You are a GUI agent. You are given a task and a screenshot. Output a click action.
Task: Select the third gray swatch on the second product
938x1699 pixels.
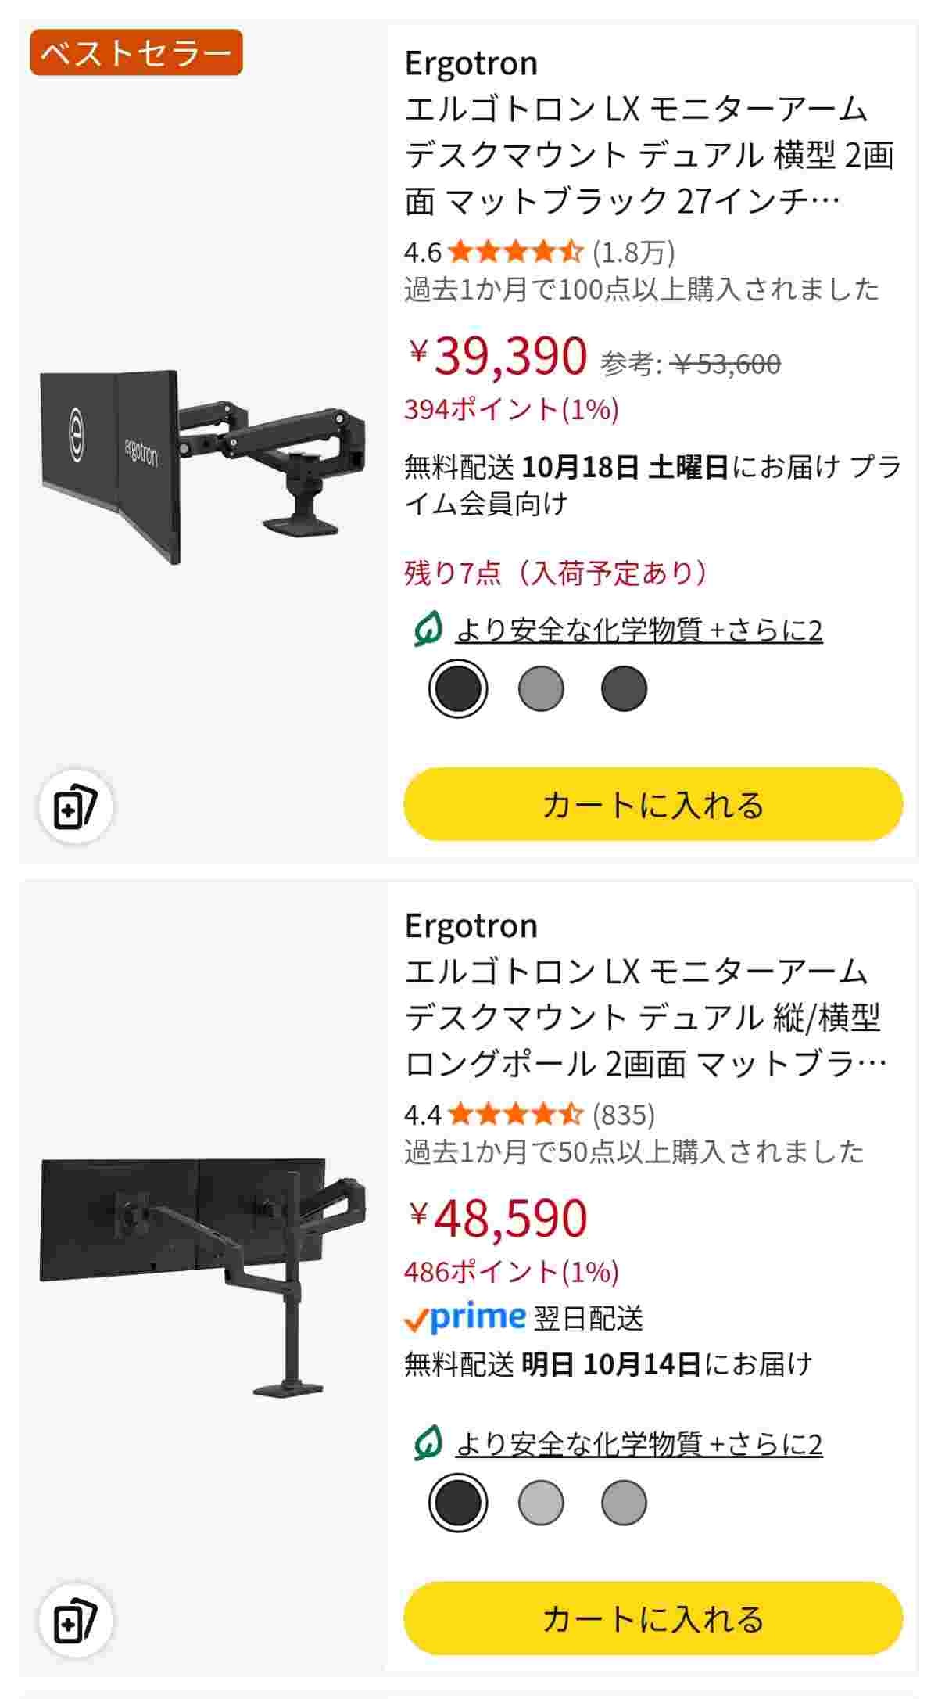624,1503
